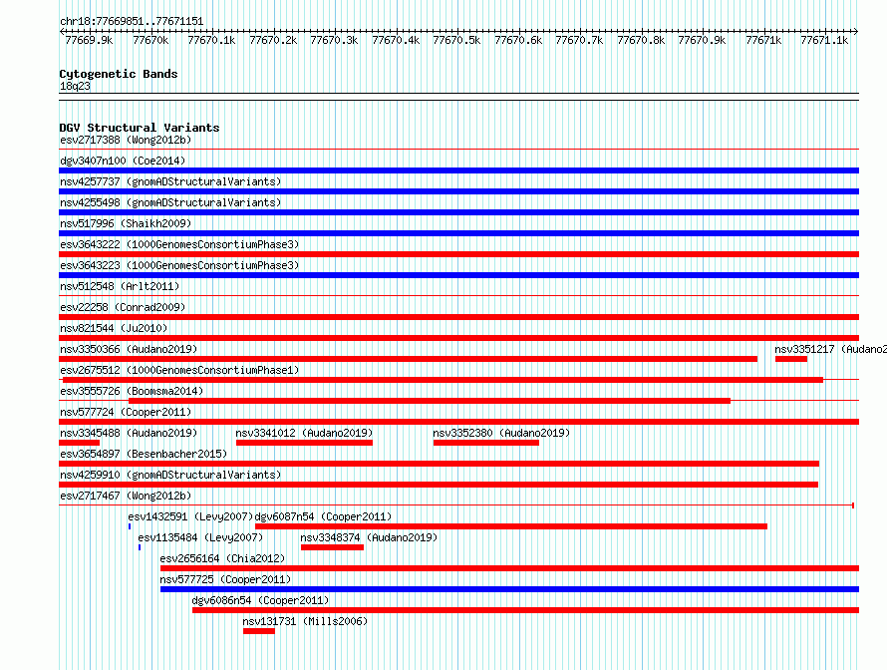Open esv3654897 (Besenbacher2015) label
Viewport: 887px width, 670px height.
tap(144, 454)
